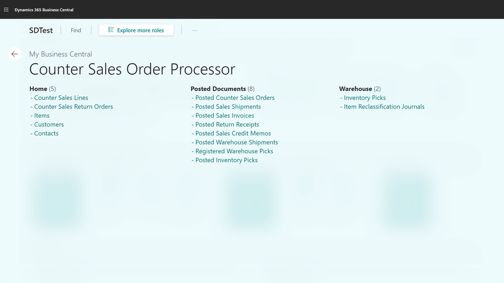Open the Customers list
This screenshot has height=283, width=504.
49,125
